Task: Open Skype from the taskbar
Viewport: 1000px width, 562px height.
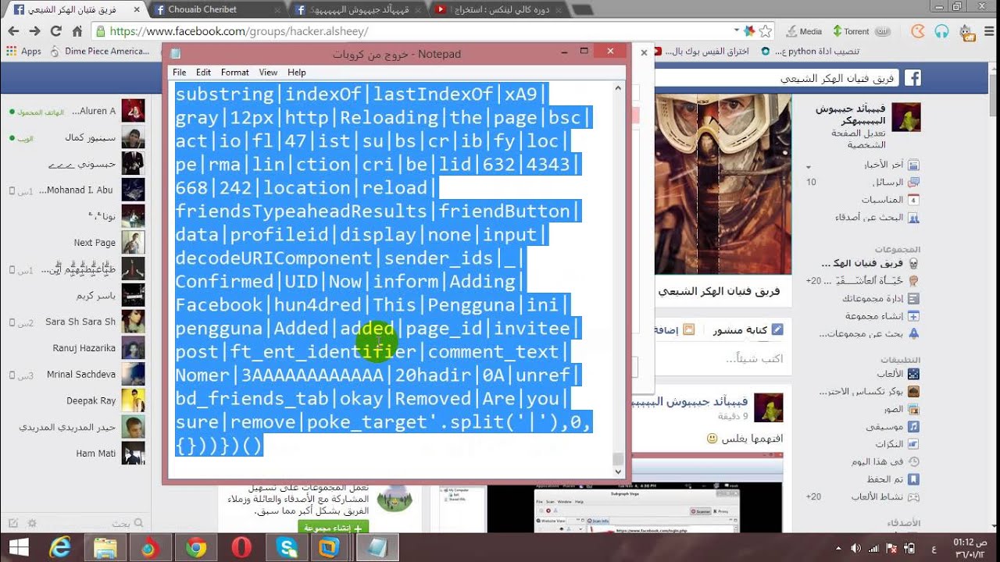Action: (287, 548)
